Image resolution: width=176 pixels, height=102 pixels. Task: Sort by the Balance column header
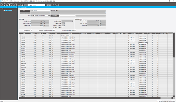[x=48, y=33]
